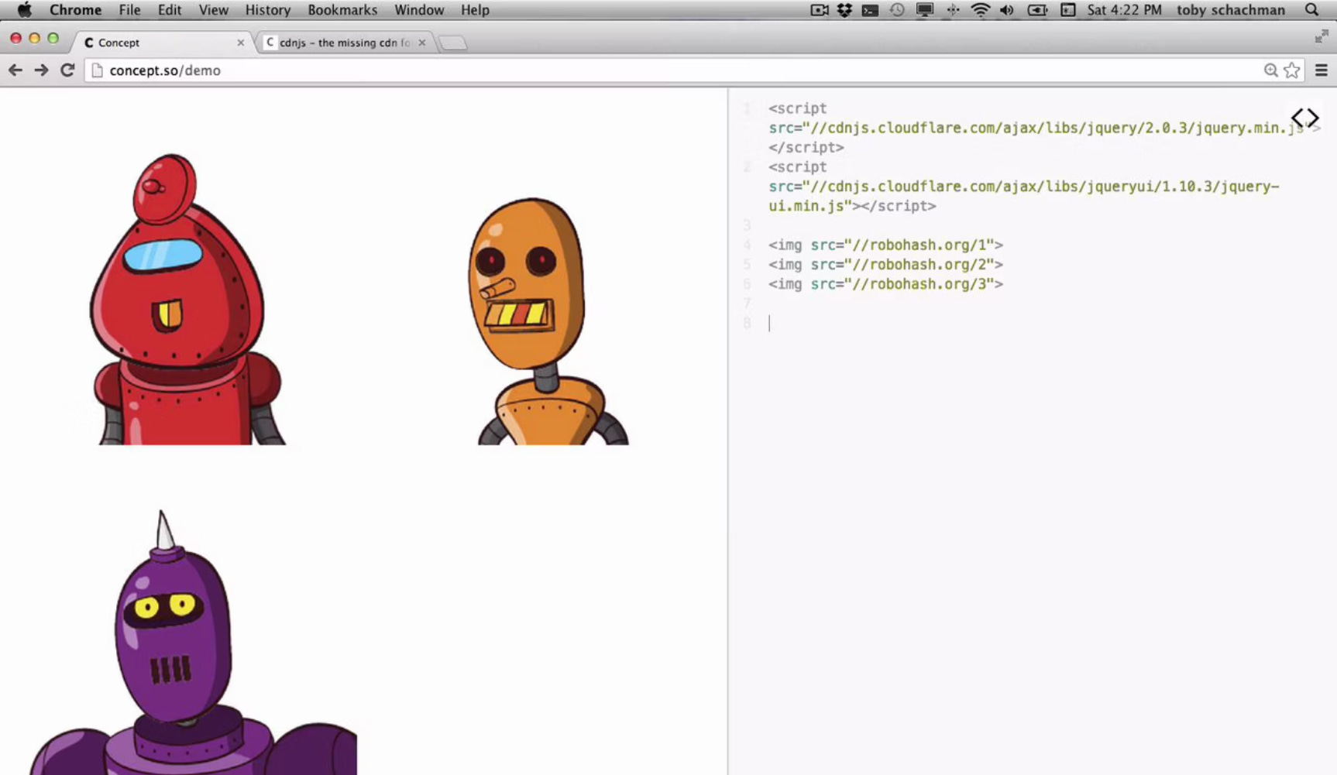Open the Apple menu
Image resolution: width=1337 pixels, height=775 pixels.
[24, 10]
